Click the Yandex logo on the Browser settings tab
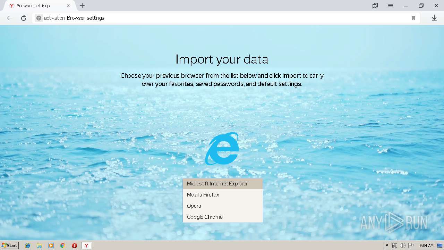The height and width of the screenshot is (250, 444). [x=11, y=6]
